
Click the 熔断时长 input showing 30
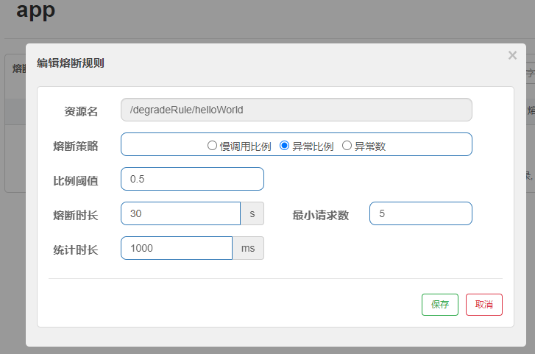(180, 213)
